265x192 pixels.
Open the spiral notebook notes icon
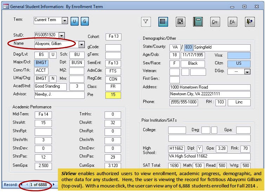pyautogui.click(x=198, y=21)
